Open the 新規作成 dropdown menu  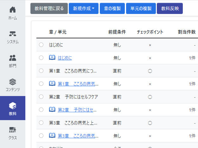click(84, 9)
